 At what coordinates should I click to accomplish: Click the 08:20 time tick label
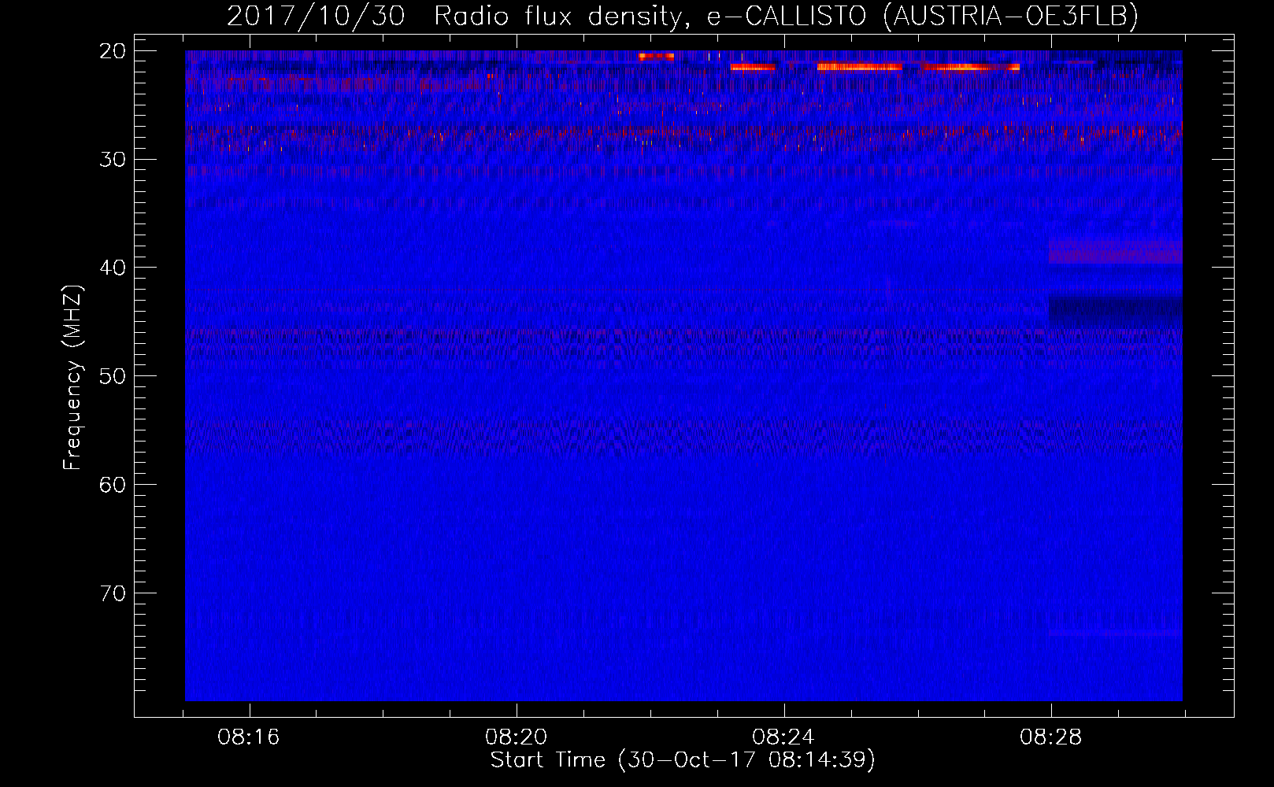[x=516, y=737]
